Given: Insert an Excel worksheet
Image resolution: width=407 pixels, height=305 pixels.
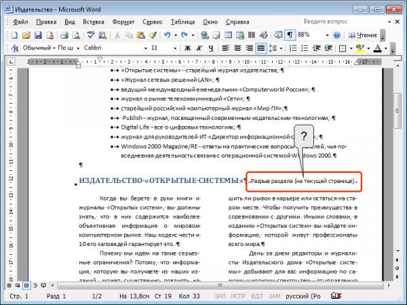Looking at the screenshot, I should point(240,35).
